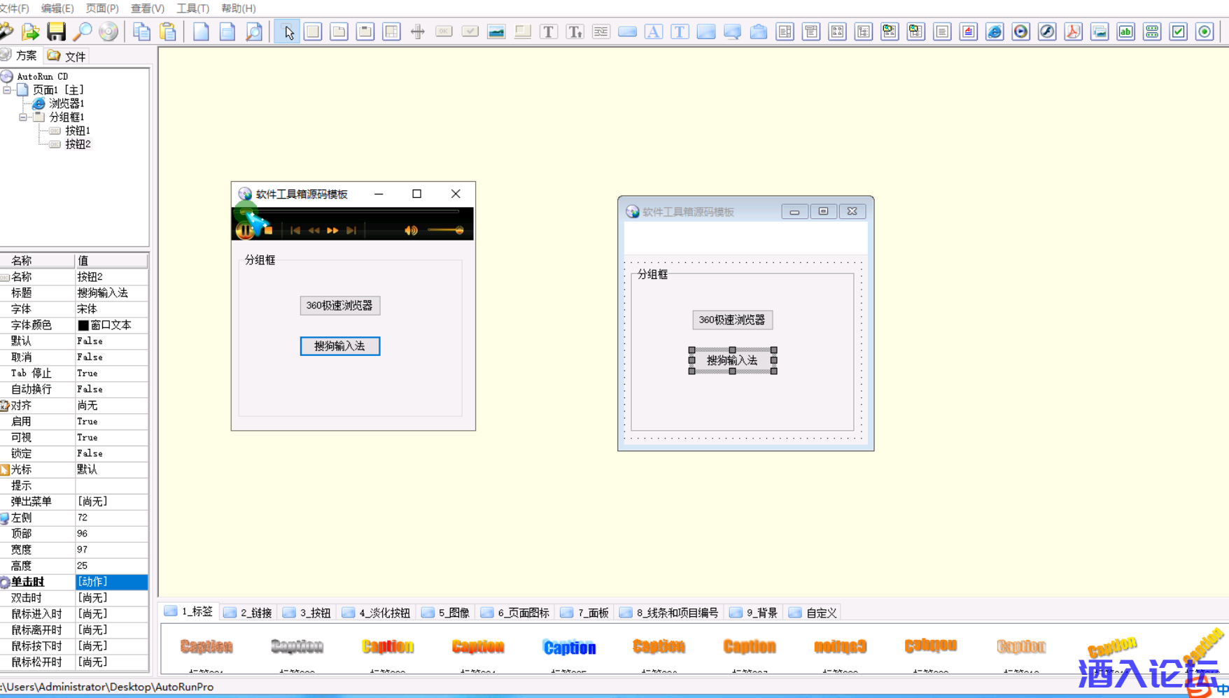Select 浏览器1 in the project tree

tap(66, 104)
